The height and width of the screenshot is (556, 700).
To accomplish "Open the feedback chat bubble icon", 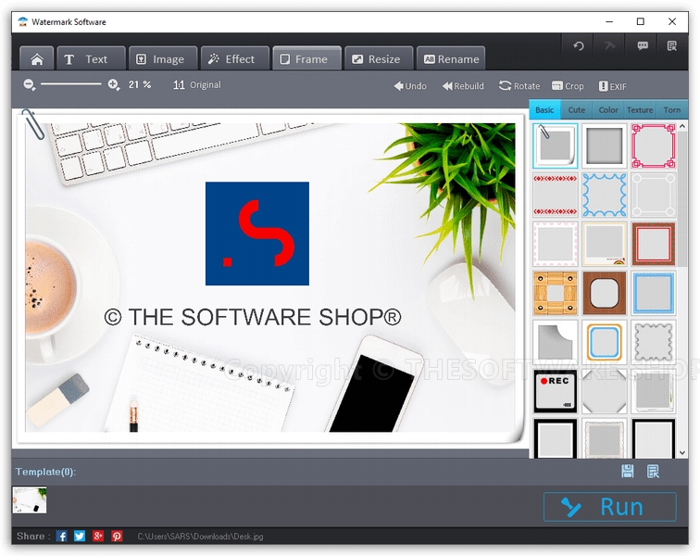I will pos(643,45).
